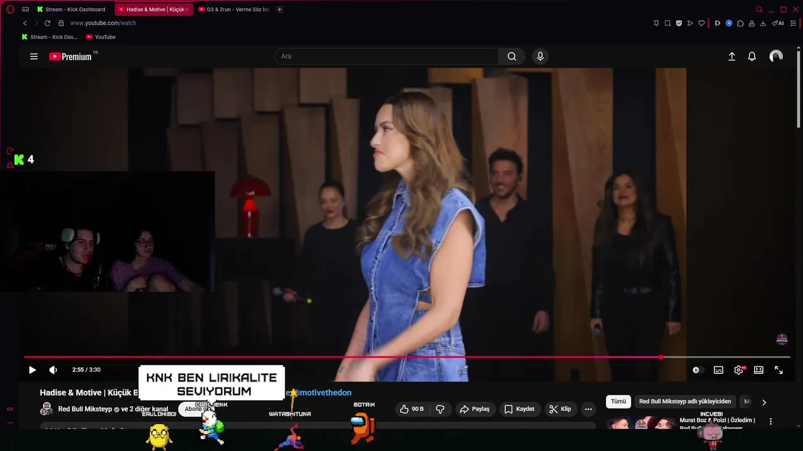Click the channel watermark in player
The height and width of the screenshot is (451, 803).
coord(782,340)
